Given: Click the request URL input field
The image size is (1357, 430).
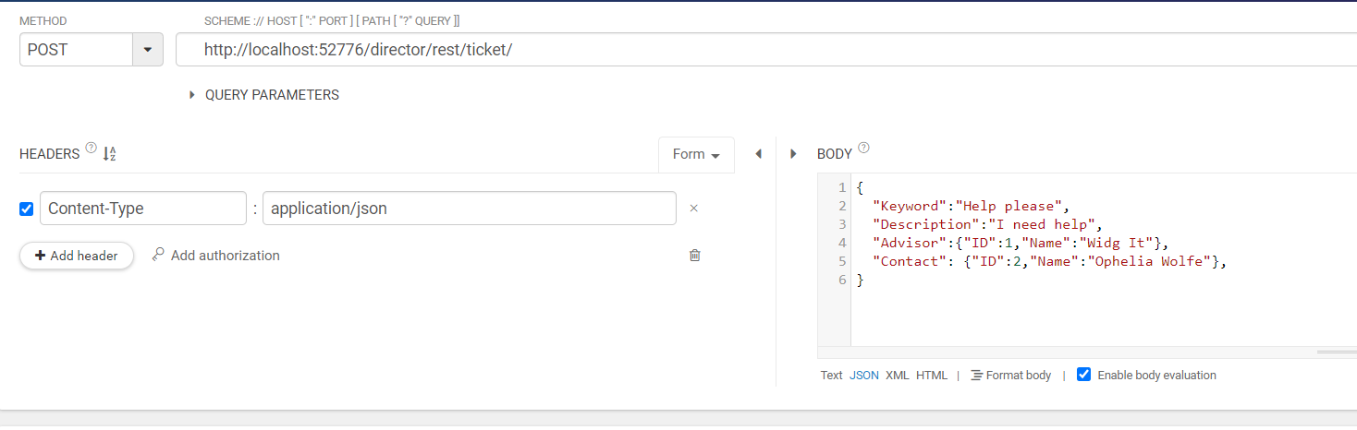Looking at the screenshot, I should 740,50.
